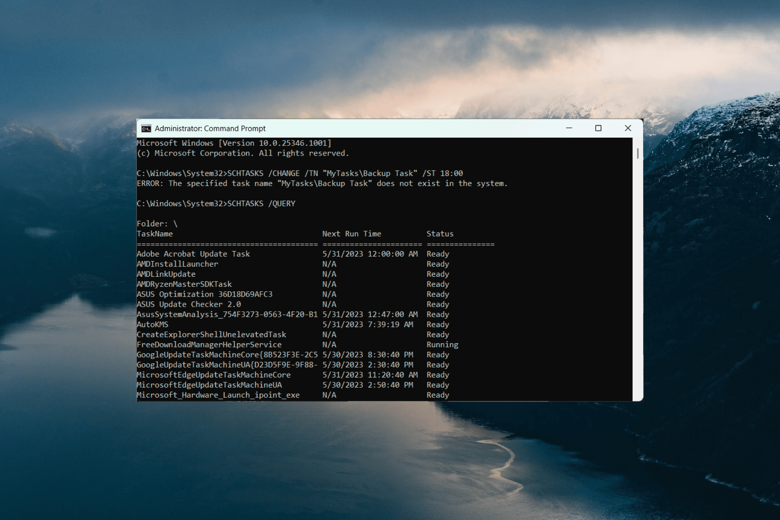Click the 'Running' status text
The height and width of the screenshot is (520, 780).
[x=442, y=345]
